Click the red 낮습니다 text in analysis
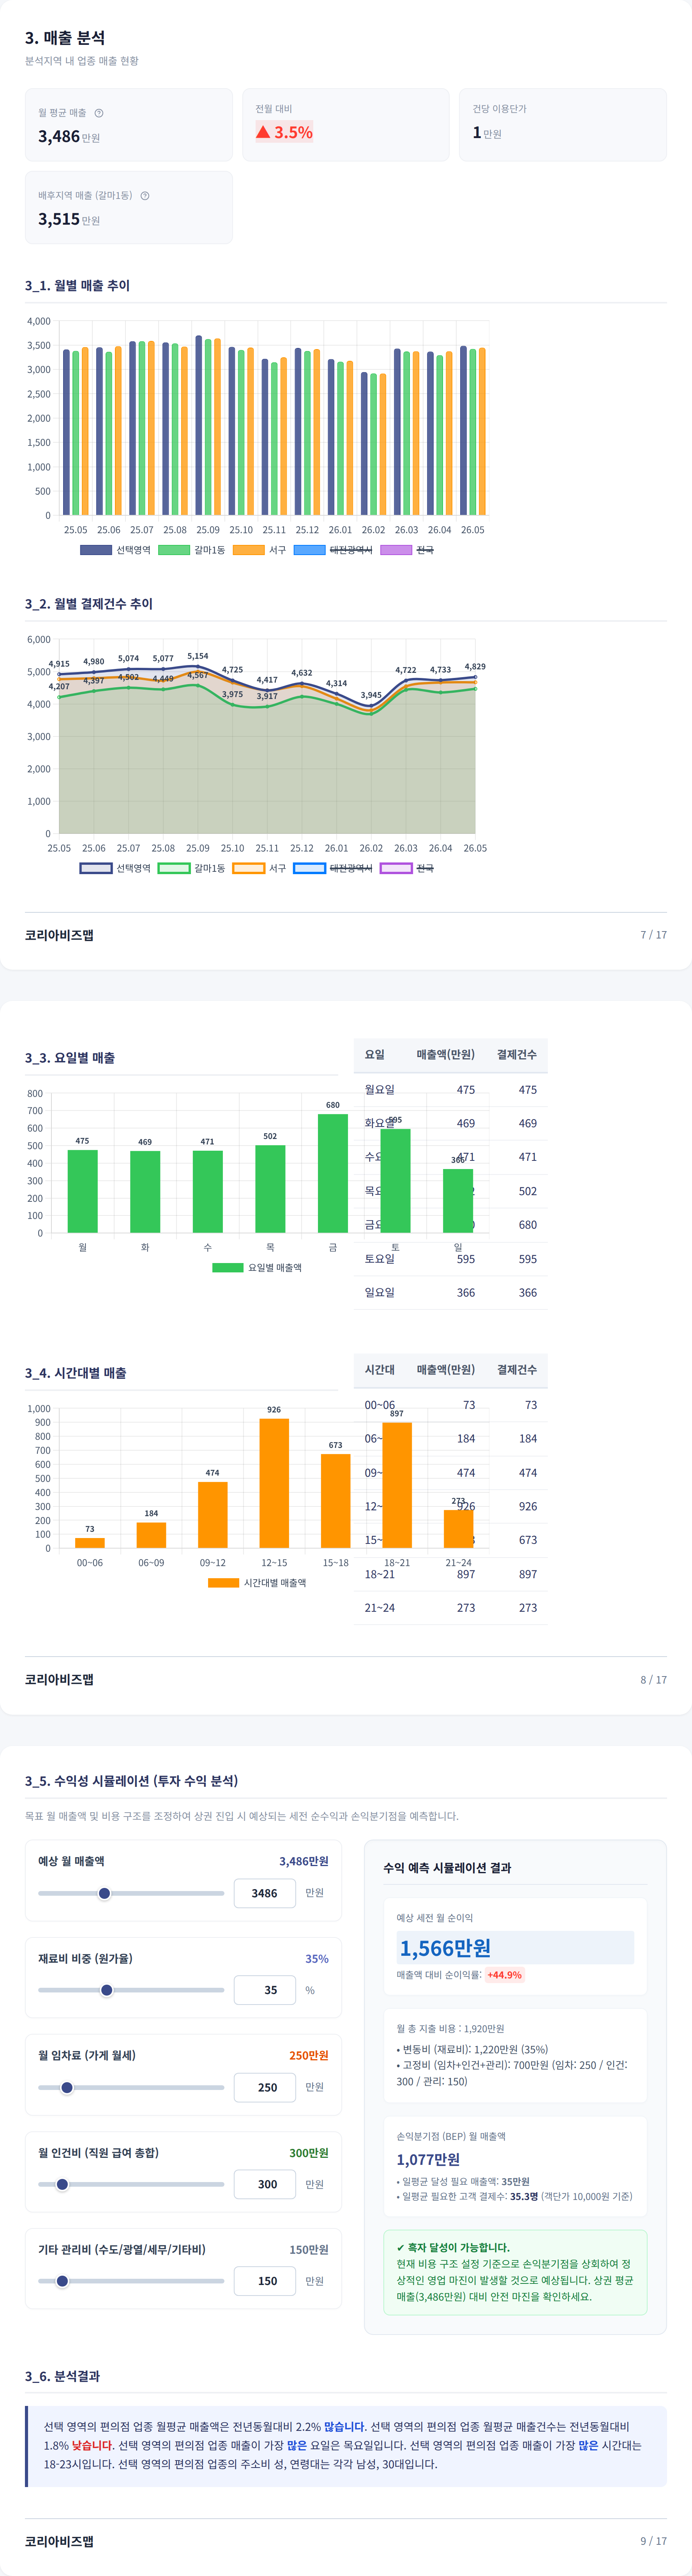Image resolution: width=692 pixels, height=2576 pixels. point(92,2446)
